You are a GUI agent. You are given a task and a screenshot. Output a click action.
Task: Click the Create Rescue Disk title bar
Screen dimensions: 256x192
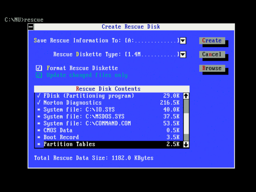pos(134,27)
